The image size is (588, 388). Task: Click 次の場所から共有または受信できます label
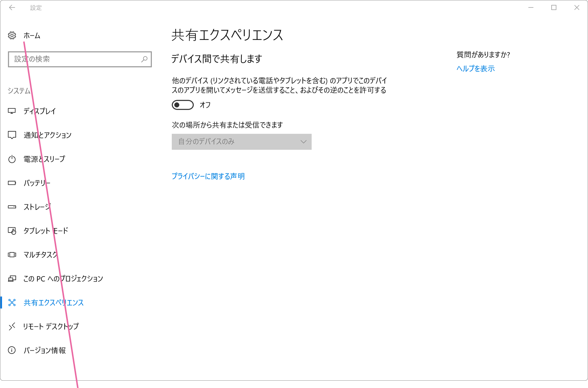(x=227, y=125)
